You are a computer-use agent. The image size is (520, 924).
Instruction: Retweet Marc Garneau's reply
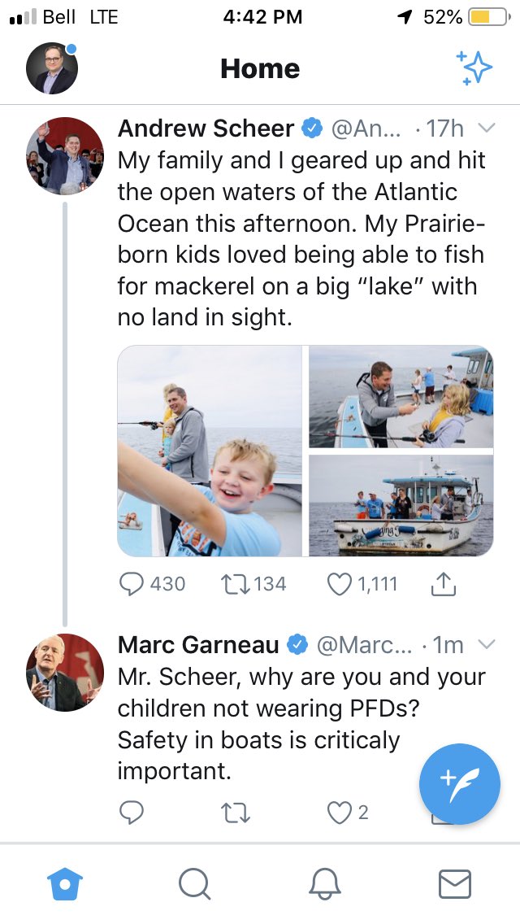coord(234,813)
